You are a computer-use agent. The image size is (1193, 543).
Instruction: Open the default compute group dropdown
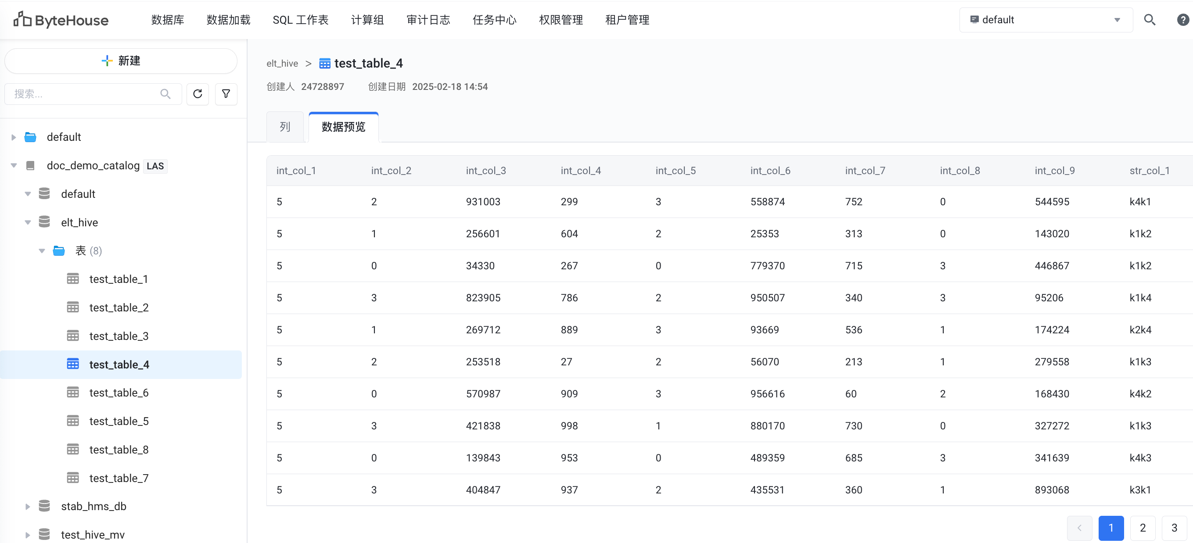[x=1046, y=20]
